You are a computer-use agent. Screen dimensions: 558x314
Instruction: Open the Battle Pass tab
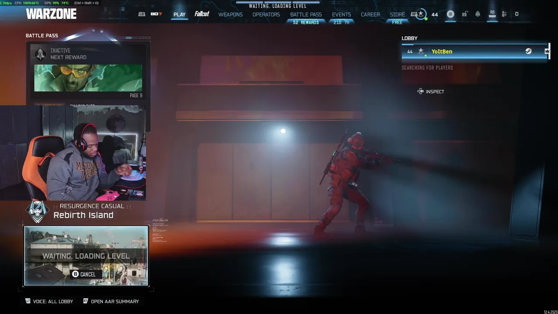[x=306, y=14]
